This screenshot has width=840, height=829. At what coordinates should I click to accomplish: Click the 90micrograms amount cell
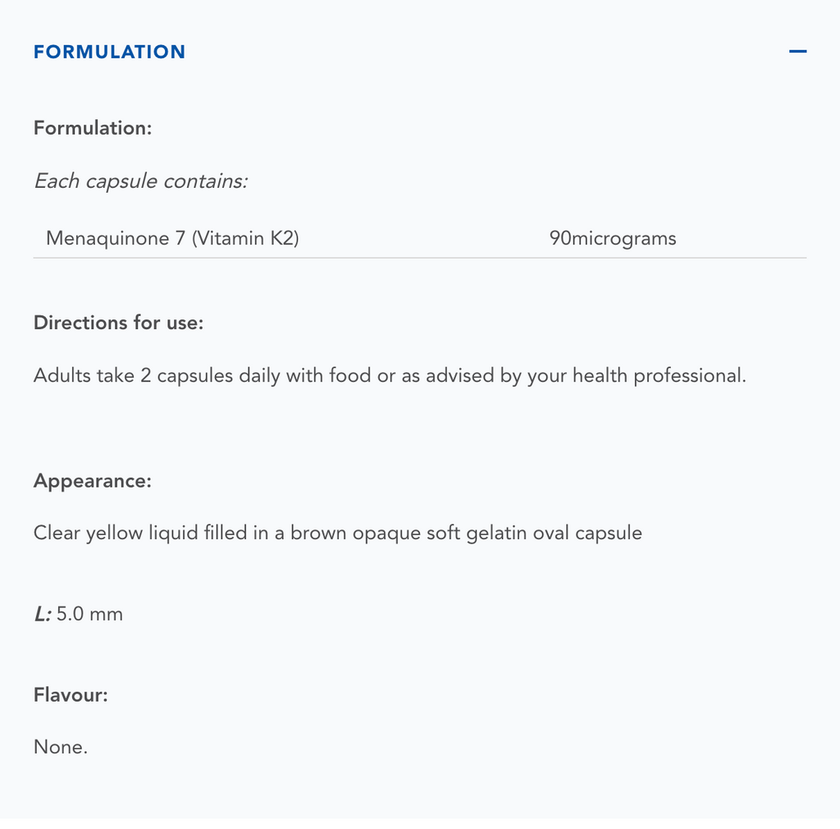pyautogui.click(x=613, y=239)
